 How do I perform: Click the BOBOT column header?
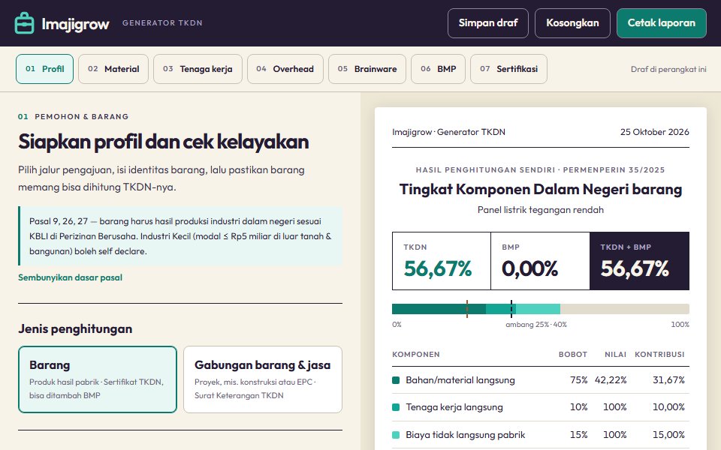pos(573,355)
